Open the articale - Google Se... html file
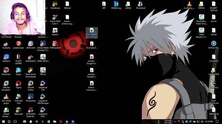This screenshot has width=222, height=124. (92, 59)
